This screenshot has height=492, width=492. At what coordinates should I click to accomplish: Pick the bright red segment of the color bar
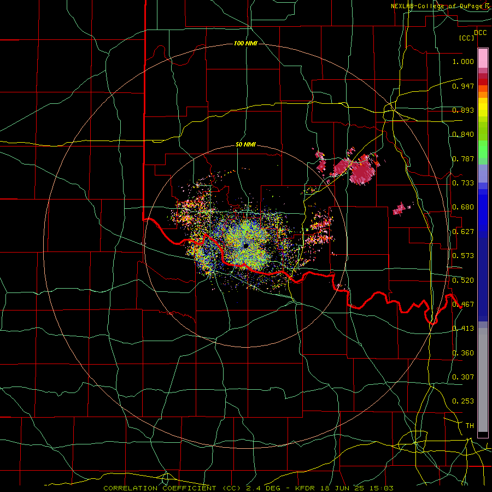(483, 81)
